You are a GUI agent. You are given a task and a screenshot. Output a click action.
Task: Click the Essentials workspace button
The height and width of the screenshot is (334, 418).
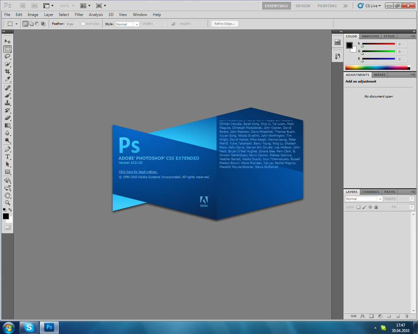pos(276,6)
